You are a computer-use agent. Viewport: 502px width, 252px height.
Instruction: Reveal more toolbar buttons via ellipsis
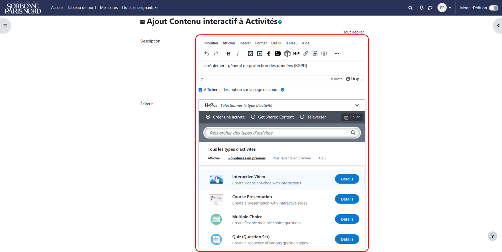point(337,54)
